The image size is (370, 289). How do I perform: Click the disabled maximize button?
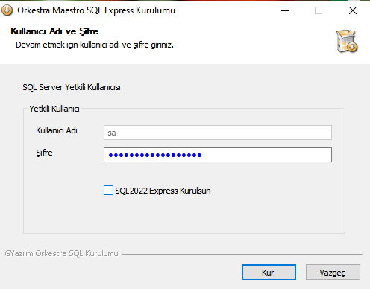coord(319,10)
